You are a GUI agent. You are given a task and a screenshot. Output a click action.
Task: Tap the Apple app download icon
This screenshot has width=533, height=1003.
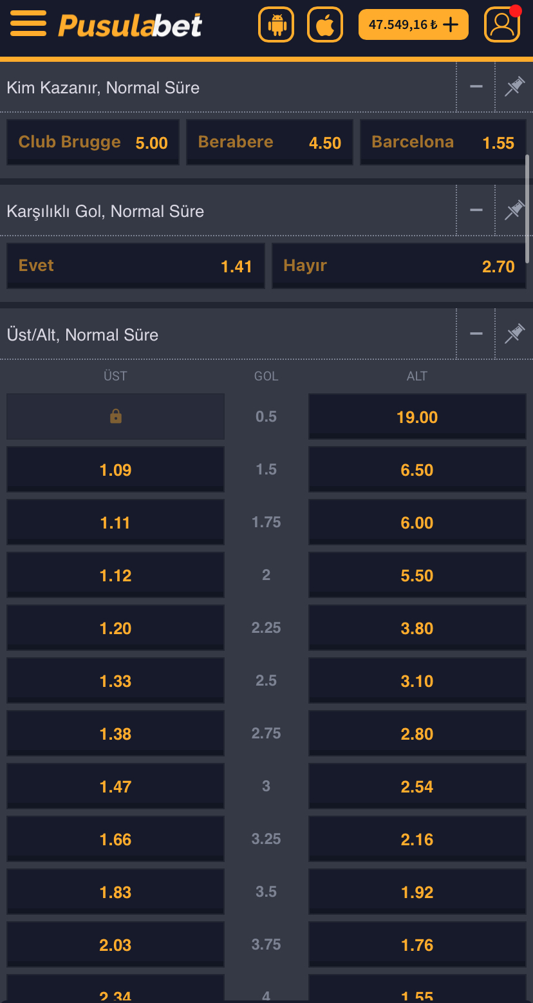[x=325, y=25]
